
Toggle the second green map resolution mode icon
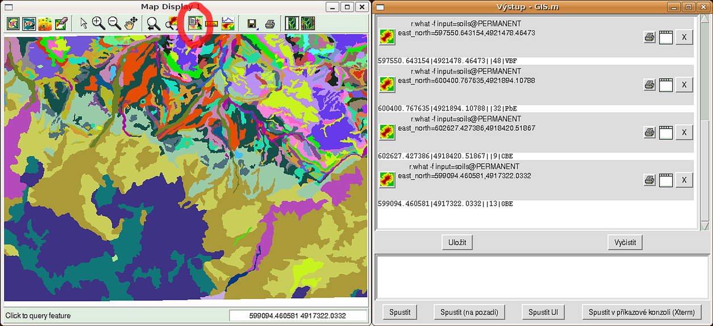pyautogui.click(x=307, y=24)
